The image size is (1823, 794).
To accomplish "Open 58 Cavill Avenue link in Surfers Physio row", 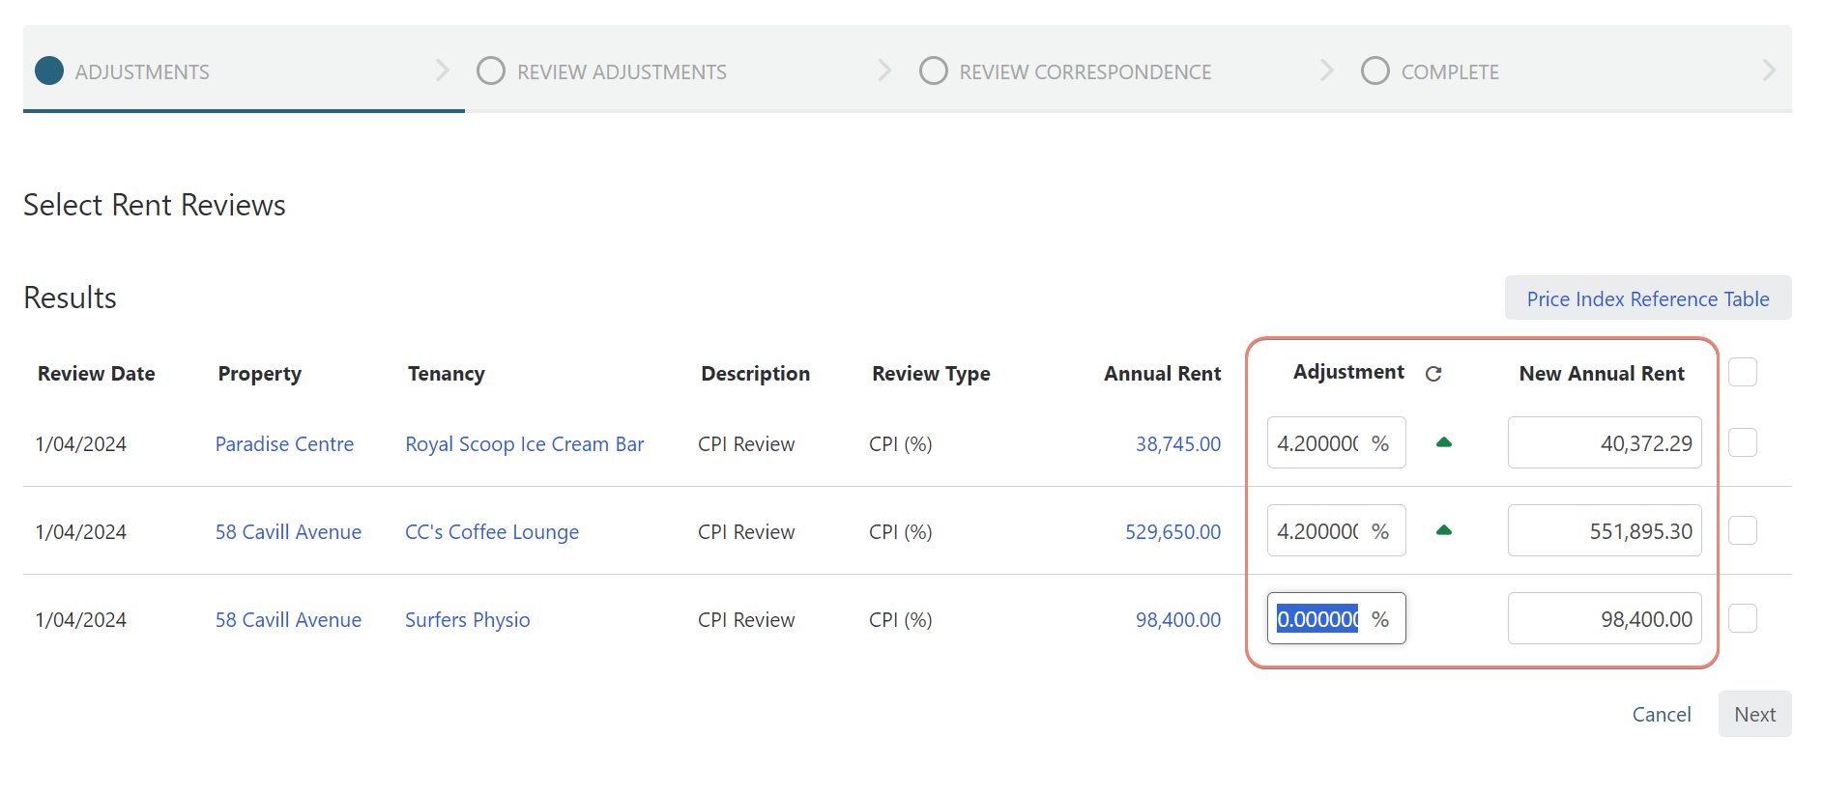I will point(288,620).
